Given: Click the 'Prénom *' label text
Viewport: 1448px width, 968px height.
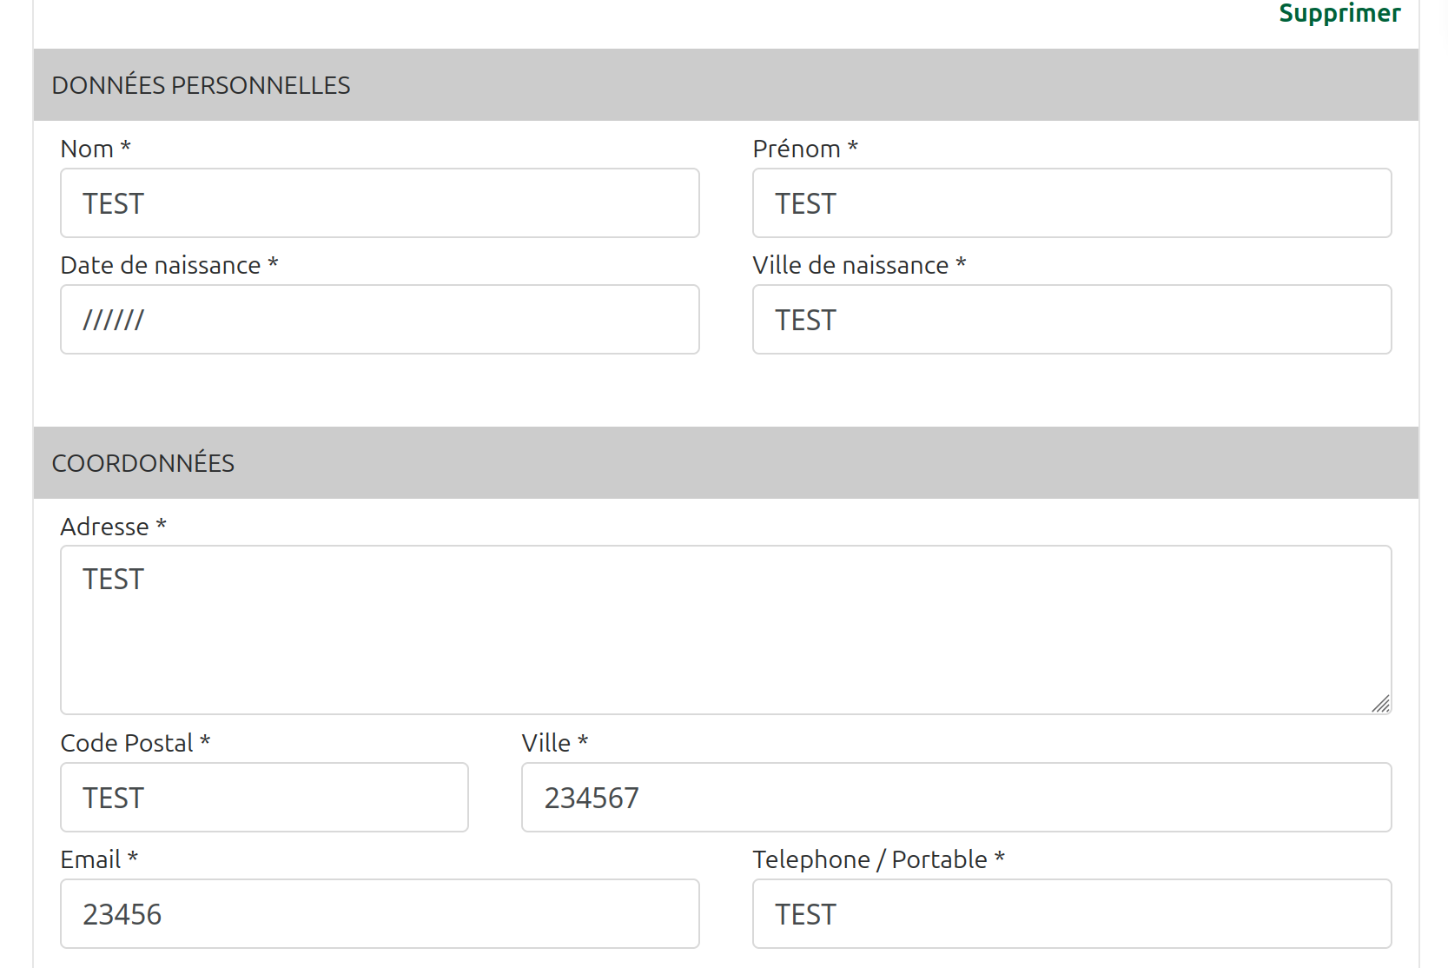Looking at the screenshot, I should pyautogui.click(x=805, y=149).
